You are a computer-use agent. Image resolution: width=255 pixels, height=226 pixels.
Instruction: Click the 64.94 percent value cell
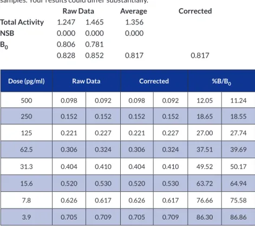pos(238,183)
